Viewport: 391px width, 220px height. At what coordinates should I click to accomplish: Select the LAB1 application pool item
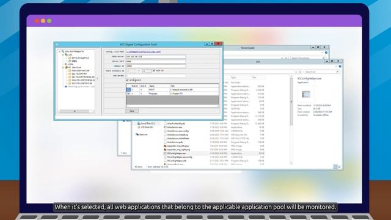(75, 61)
